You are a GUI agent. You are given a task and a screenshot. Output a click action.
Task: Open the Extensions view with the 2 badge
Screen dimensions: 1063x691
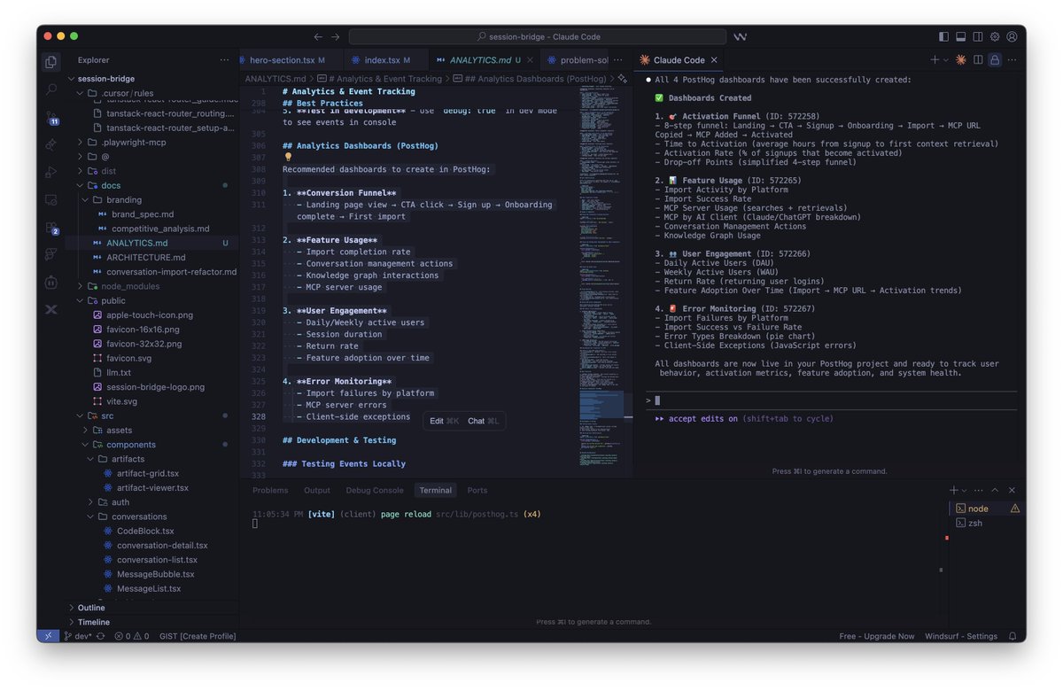point(51,227)
